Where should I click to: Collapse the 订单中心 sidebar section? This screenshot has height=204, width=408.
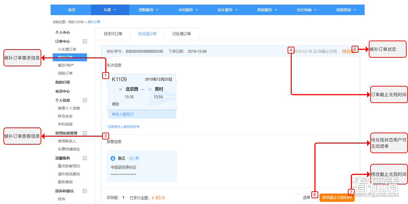click(85, 42)
